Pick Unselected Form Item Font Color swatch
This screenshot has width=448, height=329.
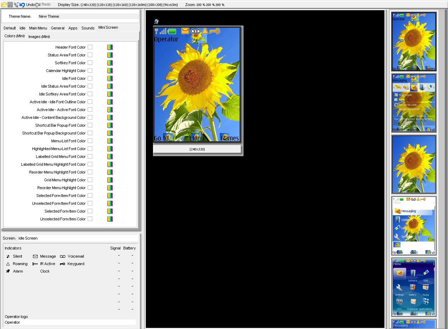[x=110, y=203]
